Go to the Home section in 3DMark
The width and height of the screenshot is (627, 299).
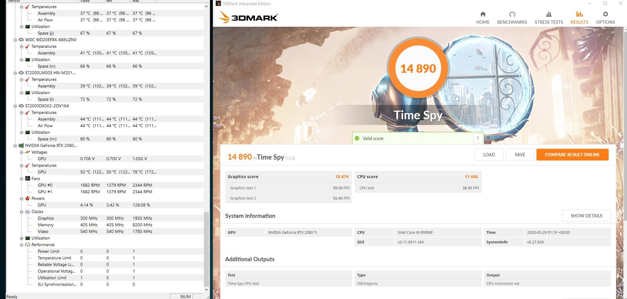483,18
